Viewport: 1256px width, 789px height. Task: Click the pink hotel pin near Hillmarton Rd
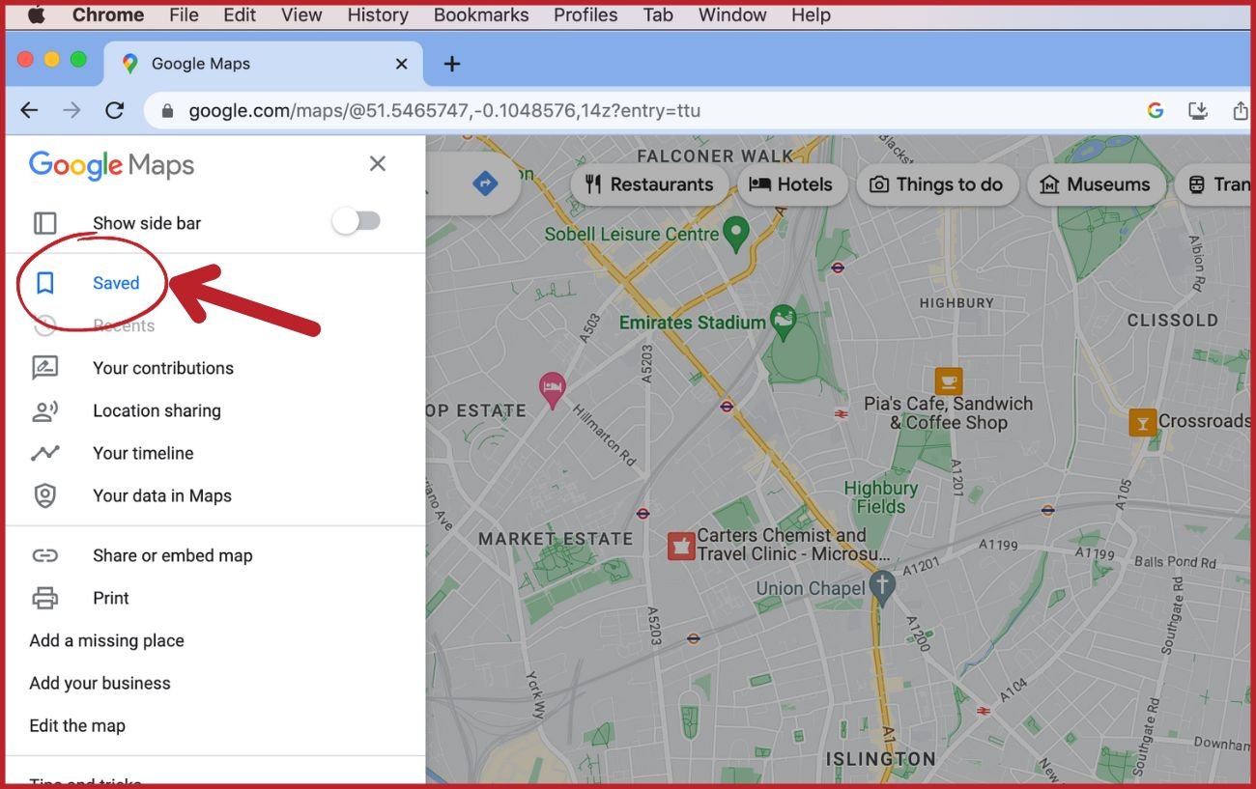(552, 390)
